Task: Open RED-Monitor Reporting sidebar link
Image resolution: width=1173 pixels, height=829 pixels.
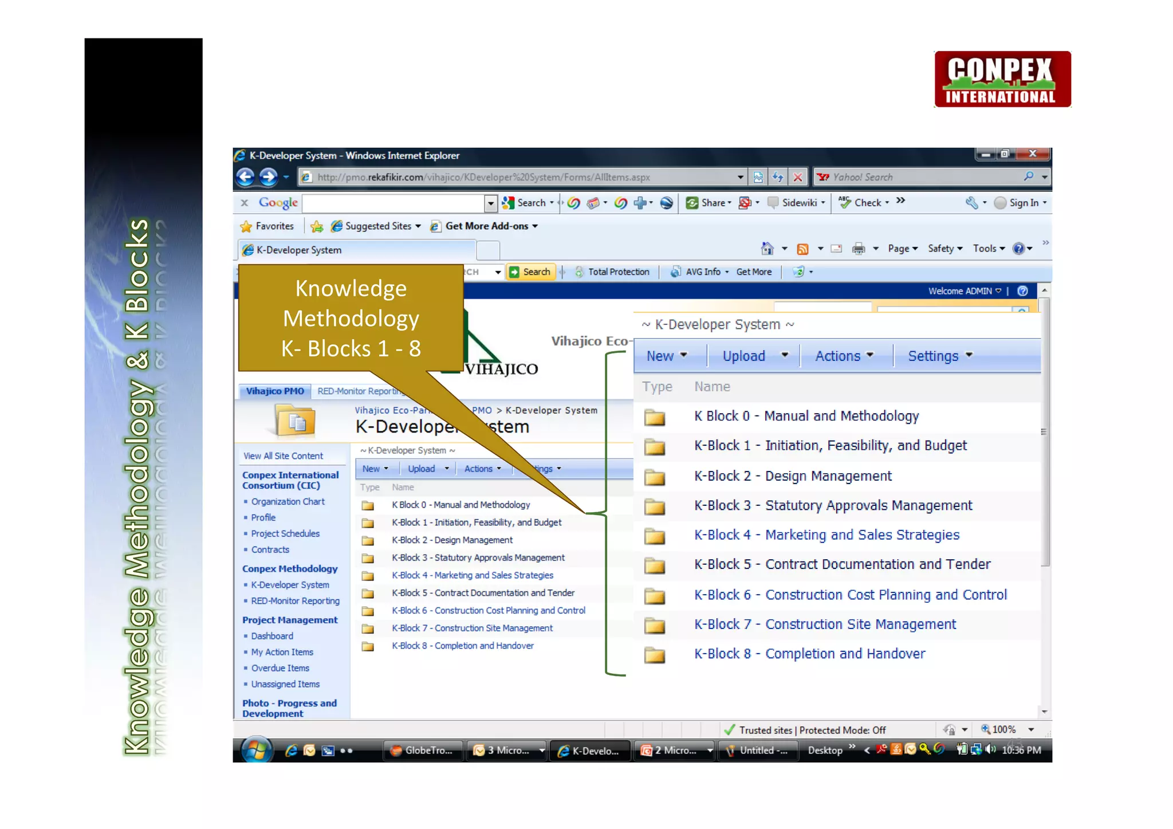Action: 295,601
